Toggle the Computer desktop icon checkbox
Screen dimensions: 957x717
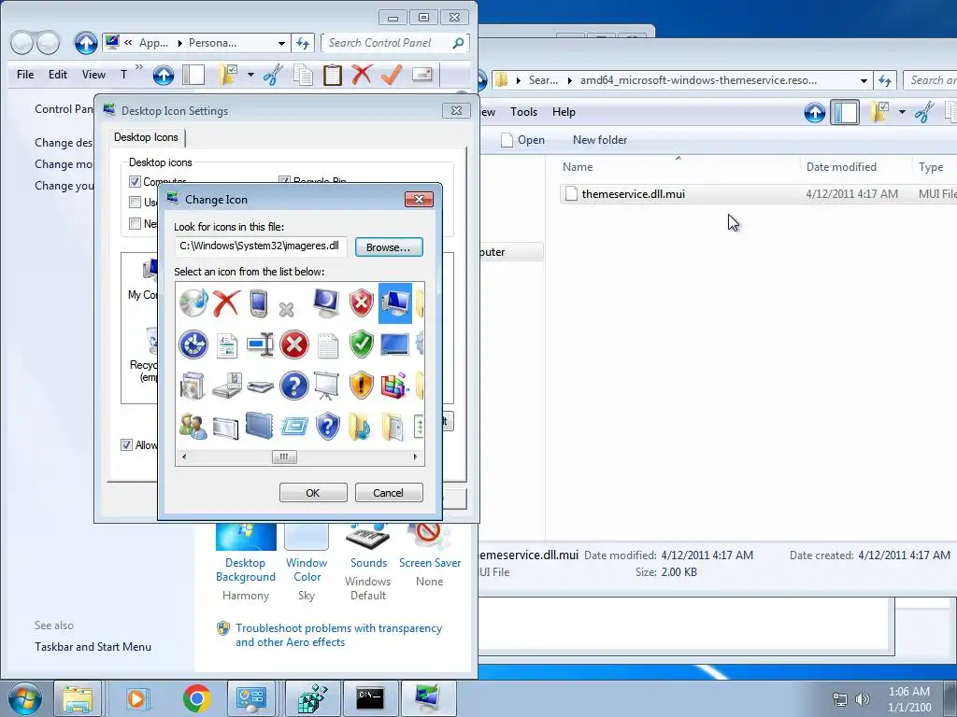pyautogui.click(x=135, y=182)
